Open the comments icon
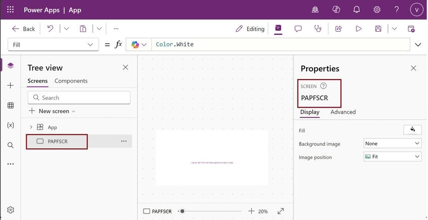The height and width of the screenshot is (220, 428). point(298,29)
